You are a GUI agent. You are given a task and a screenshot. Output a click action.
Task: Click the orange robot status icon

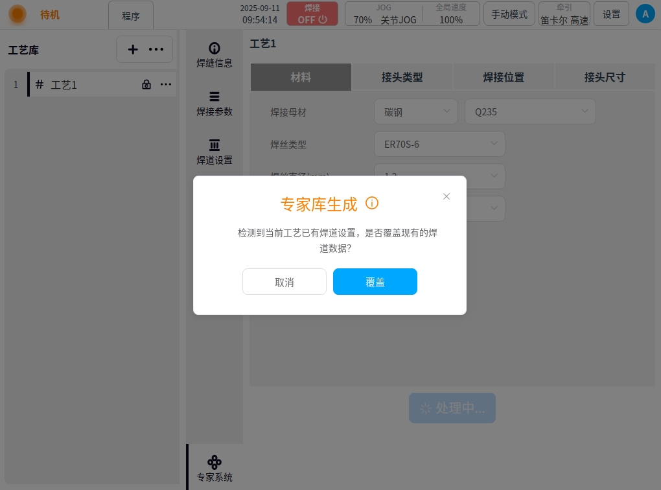coord(17,14)
